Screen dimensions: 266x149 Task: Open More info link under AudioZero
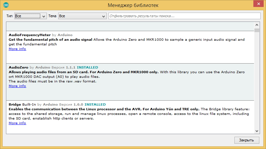pos(17,86)
